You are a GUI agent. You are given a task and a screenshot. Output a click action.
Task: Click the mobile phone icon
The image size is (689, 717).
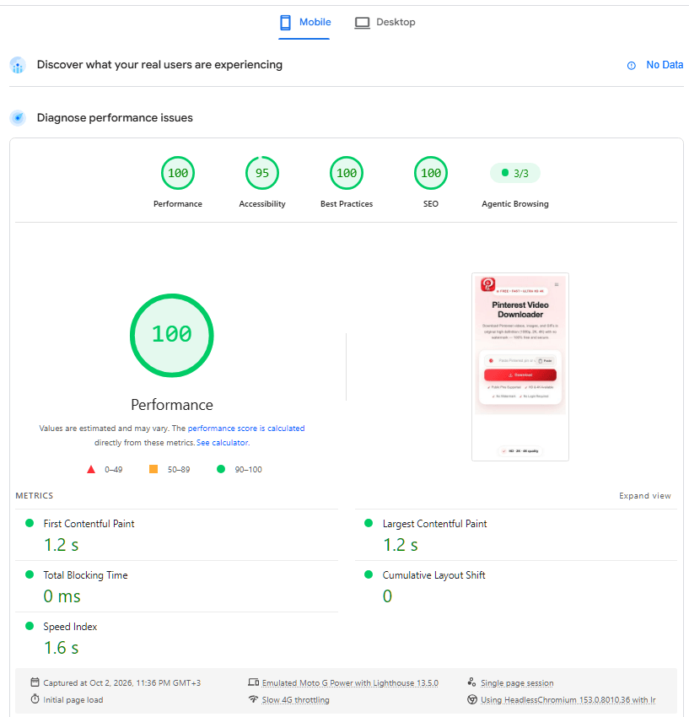285,23
